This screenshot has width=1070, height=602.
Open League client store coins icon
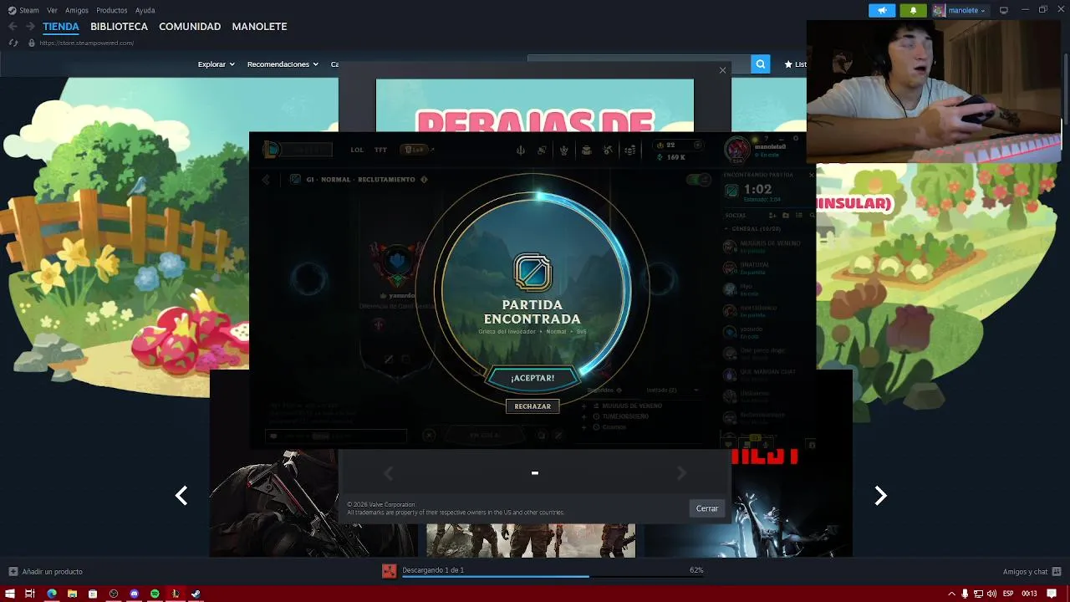point(630,150)
